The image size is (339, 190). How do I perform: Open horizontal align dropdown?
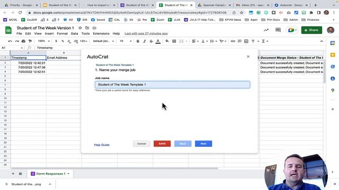coord(195,41)
